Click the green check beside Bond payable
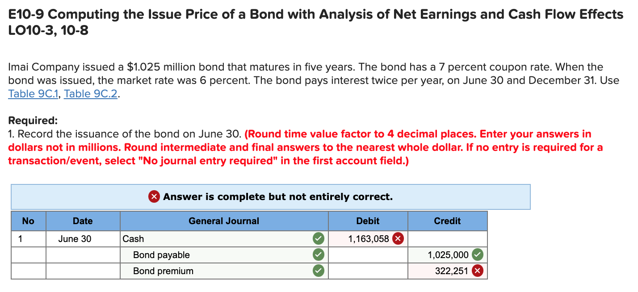 [319, 254]
